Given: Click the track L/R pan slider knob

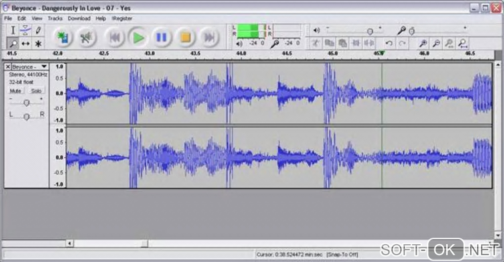Looking at the screenshot, I should [27, 116].
